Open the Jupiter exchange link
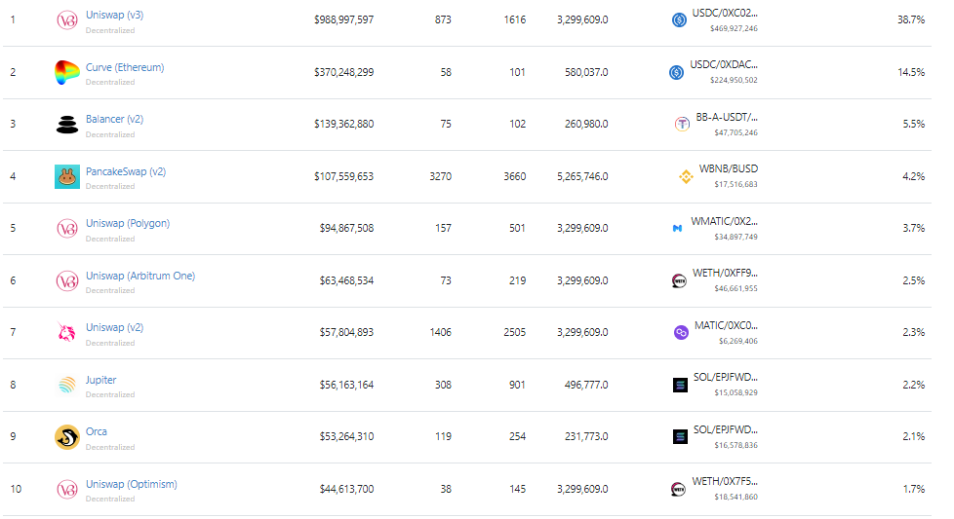Image resolution: width=954 pixels, height=519 pixels. [x=101, y=380]
